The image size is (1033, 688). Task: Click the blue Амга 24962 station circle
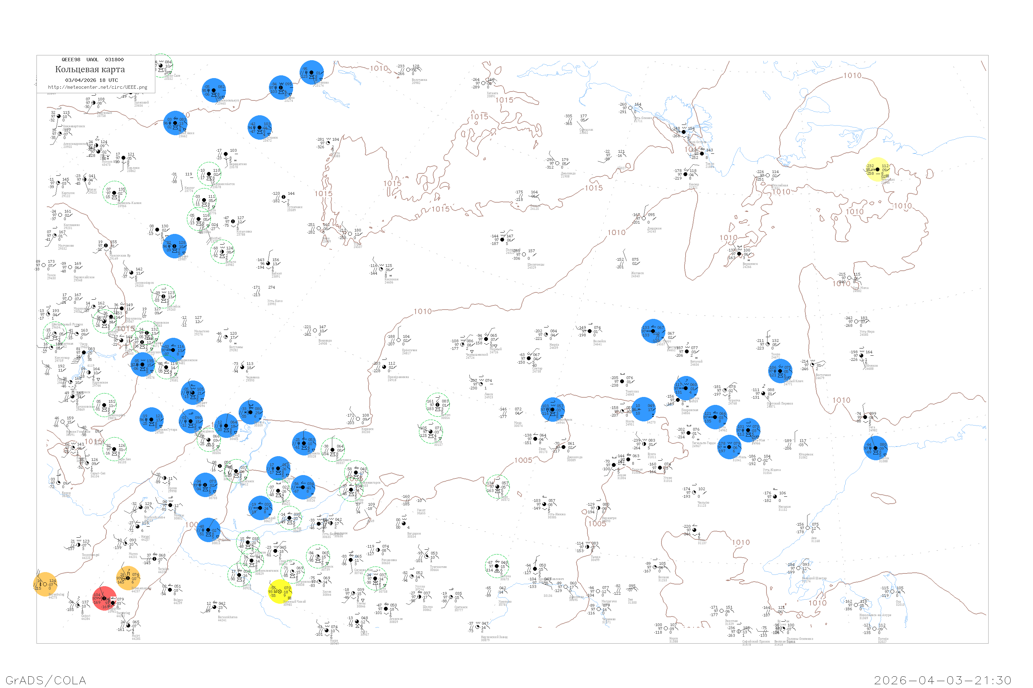pyautogui.click(x=716, y=417)
